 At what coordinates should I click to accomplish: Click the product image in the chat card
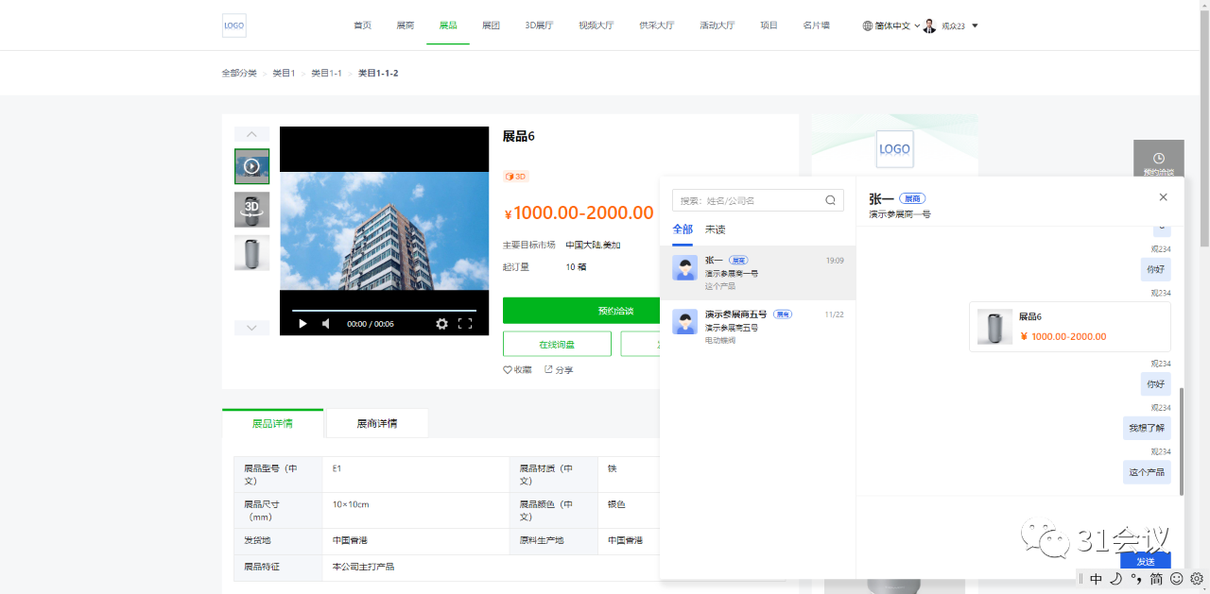point(994,327)
